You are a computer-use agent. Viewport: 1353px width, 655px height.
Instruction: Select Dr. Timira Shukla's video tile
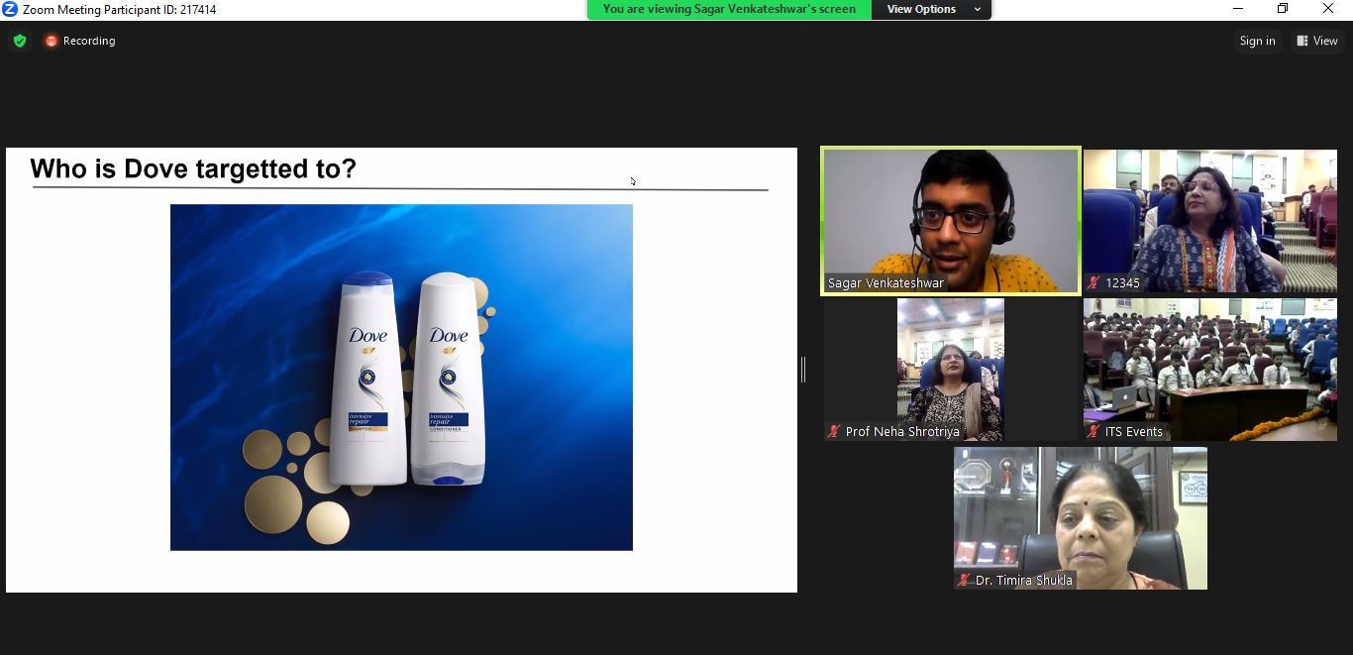click(x=1081, y=518)
